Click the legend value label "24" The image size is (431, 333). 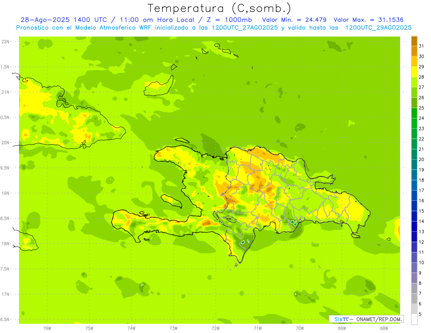click(422, 118)
